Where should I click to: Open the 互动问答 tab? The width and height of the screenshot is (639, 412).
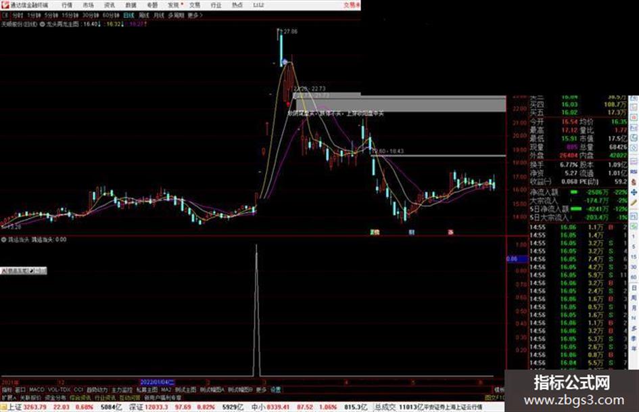(x=130, y=397)
